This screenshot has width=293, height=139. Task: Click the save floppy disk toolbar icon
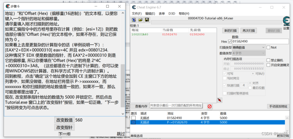pyautogui.click(x=147, y=19)
